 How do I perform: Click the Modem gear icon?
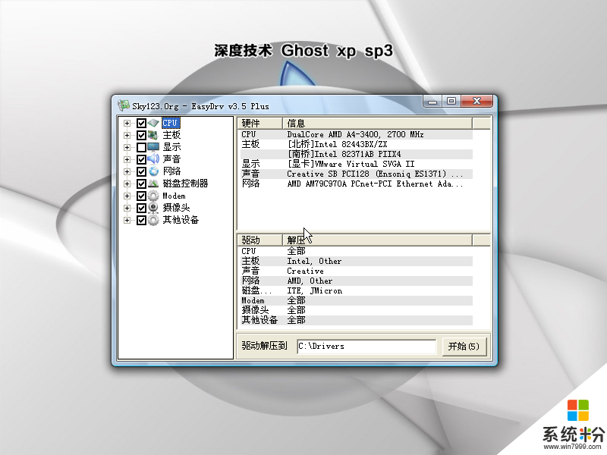point(153,196)
